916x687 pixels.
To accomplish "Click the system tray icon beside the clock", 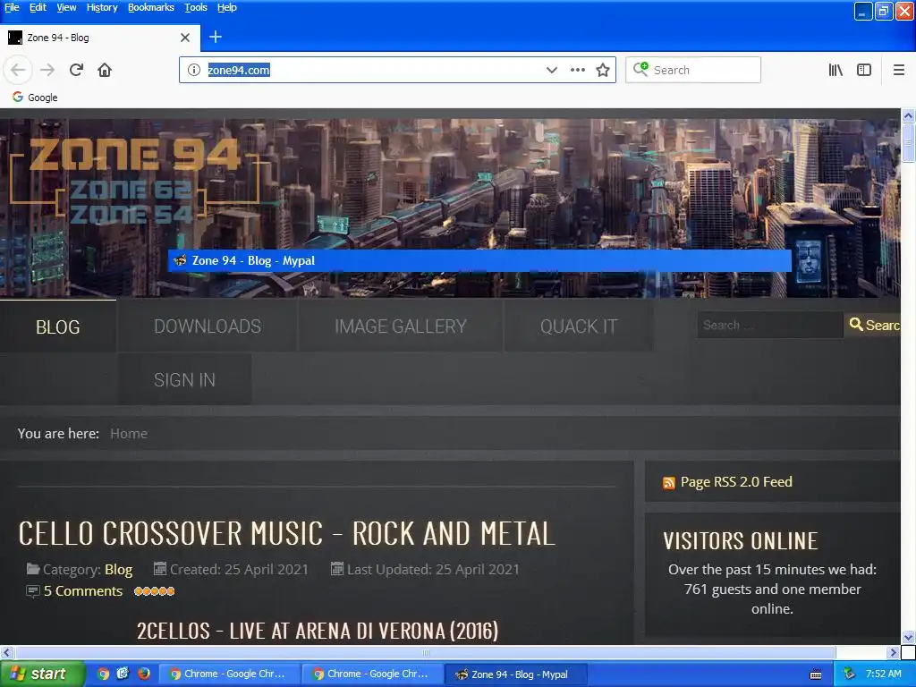I will (850, 674).
